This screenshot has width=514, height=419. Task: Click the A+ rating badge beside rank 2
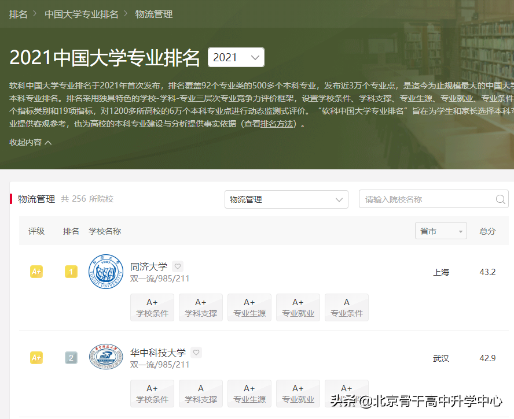[x=36, y=358]
